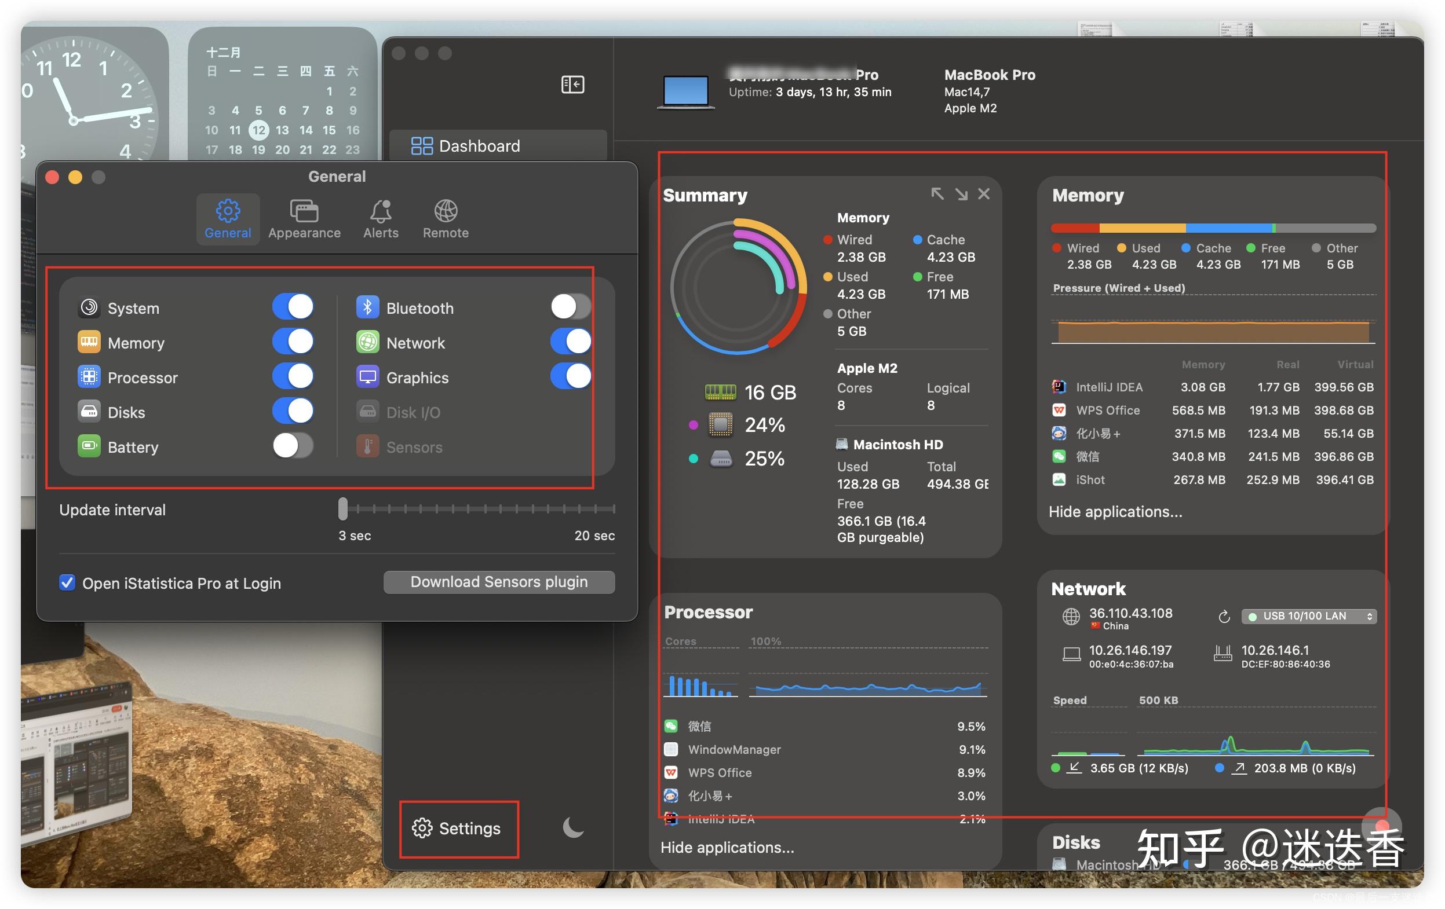
Task: Click the moon icon next to Settings
Action: point(573,828)
